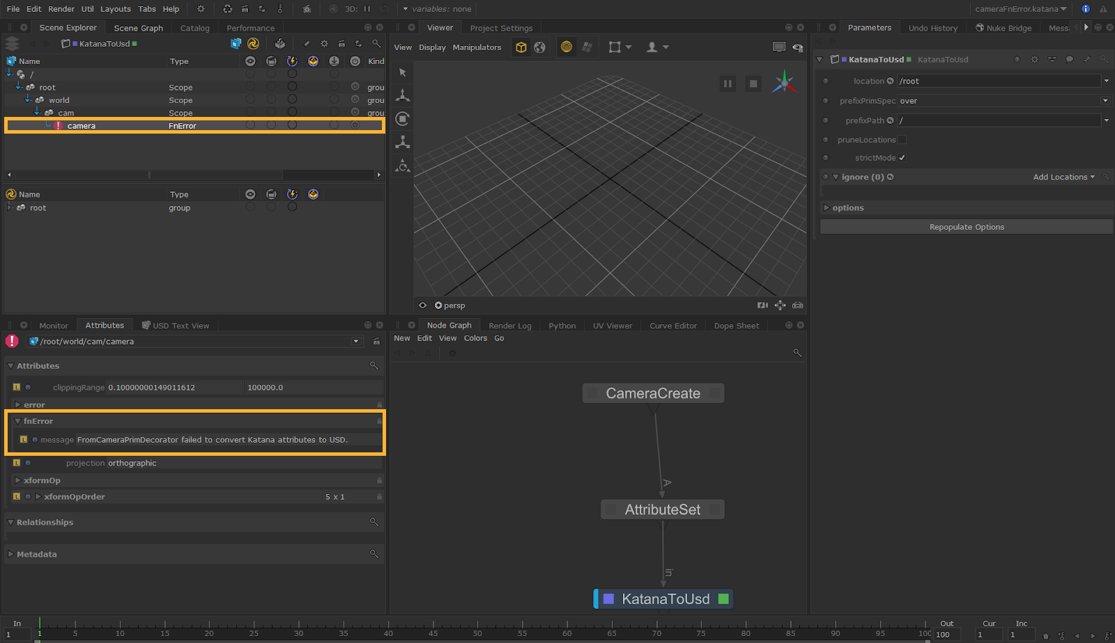1115x643 pixels.
Task: Click the location field containing /root
Action: [998, 81]
